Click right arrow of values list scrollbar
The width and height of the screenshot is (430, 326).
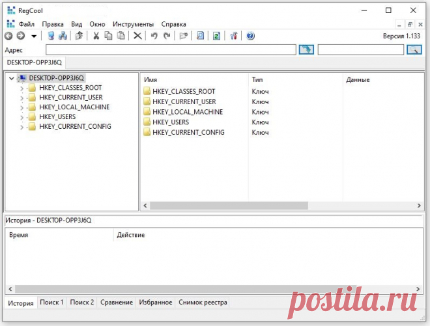[419, 206]
